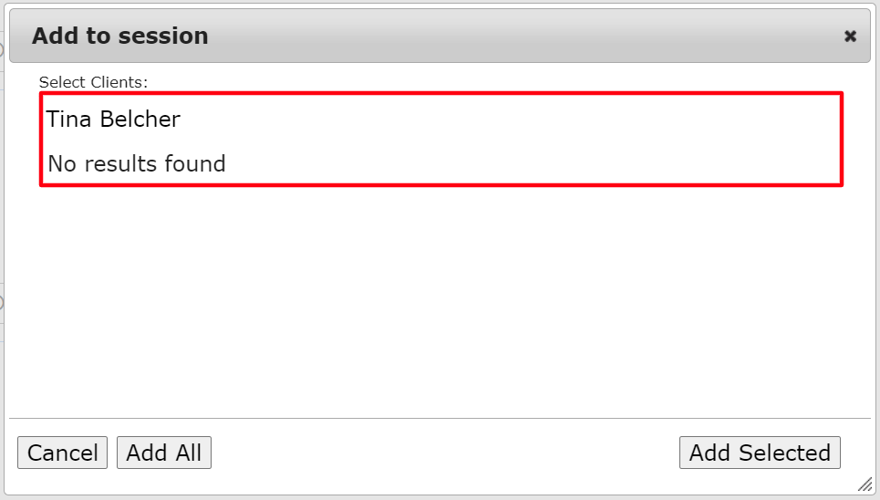Choose the Tina Belcher entry
Image resolution: width=880 pixels, height=500 pixels.
114,120
